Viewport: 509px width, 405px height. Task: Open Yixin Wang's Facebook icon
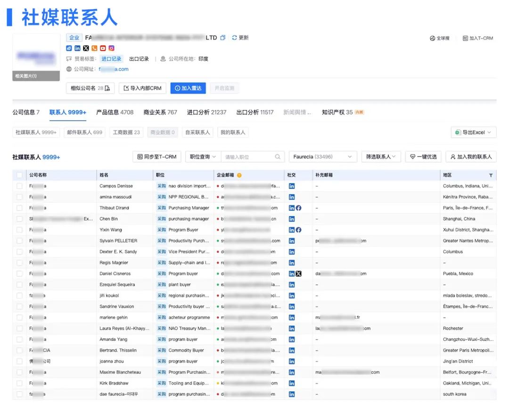[x=299, y=230]
